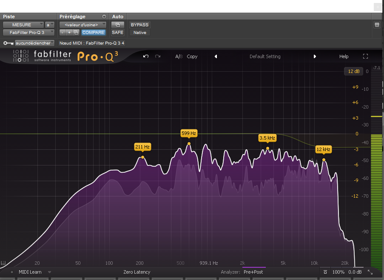Open the MESURE track selector dropdown
The height and width of the screenshot is (280, 384).
click(23, 25)
